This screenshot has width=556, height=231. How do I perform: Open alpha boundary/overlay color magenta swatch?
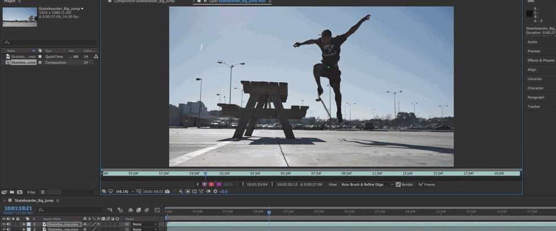(219, 185)
